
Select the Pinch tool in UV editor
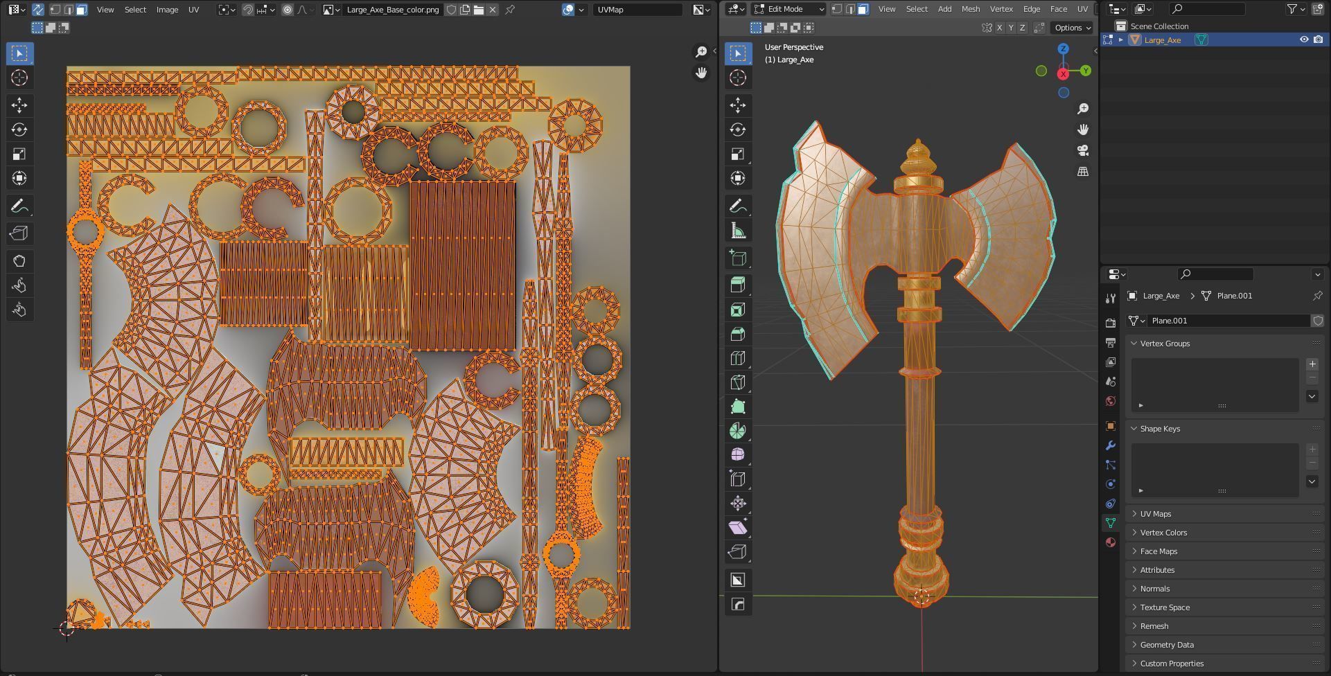pos(19,310)
